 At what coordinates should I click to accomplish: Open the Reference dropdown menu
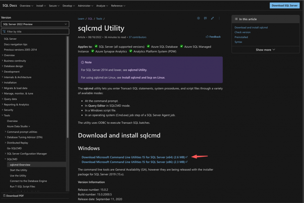(x=118, y=6)
